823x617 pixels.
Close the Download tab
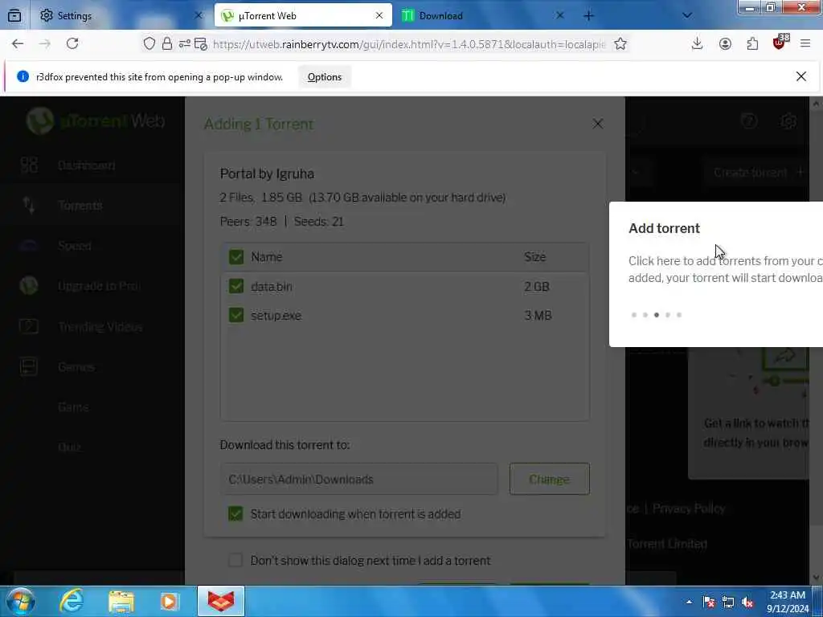click(559, 16)
